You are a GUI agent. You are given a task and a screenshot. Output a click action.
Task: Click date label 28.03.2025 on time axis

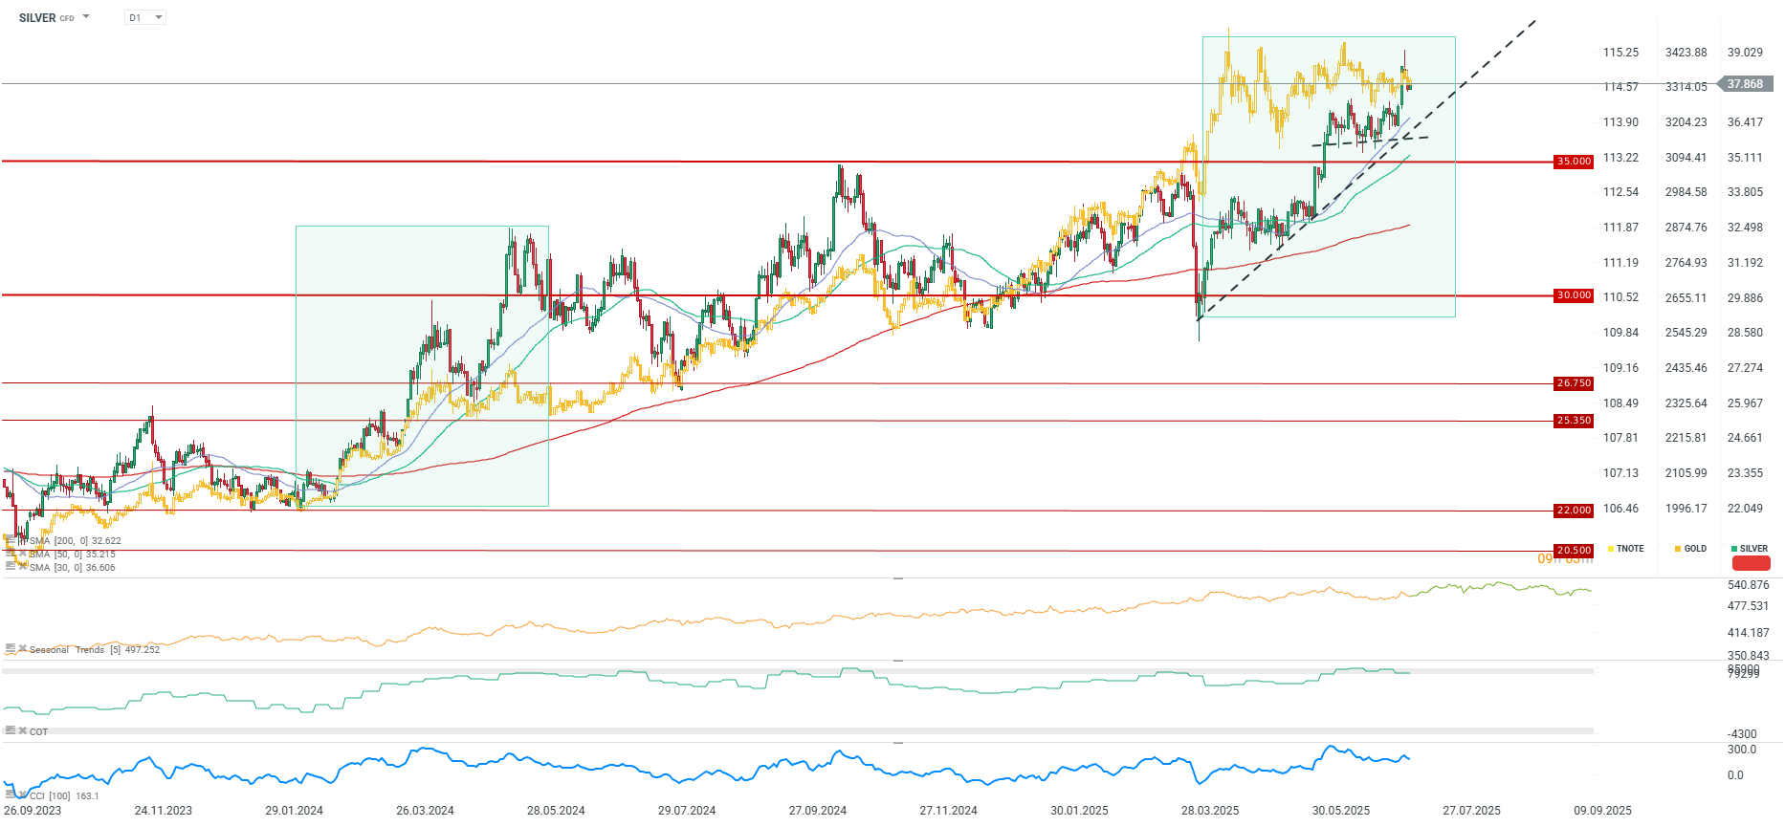pos(1210,811)
